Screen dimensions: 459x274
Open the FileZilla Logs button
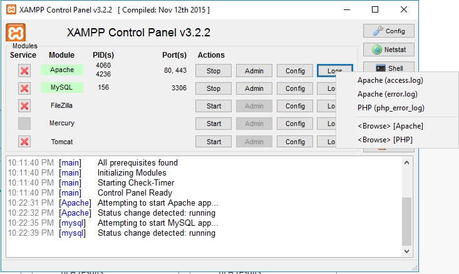coord(327,106)
